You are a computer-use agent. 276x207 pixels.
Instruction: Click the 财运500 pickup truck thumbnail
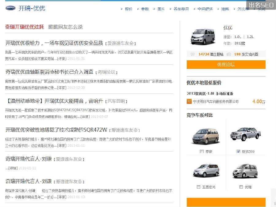[x=246, y=134]
